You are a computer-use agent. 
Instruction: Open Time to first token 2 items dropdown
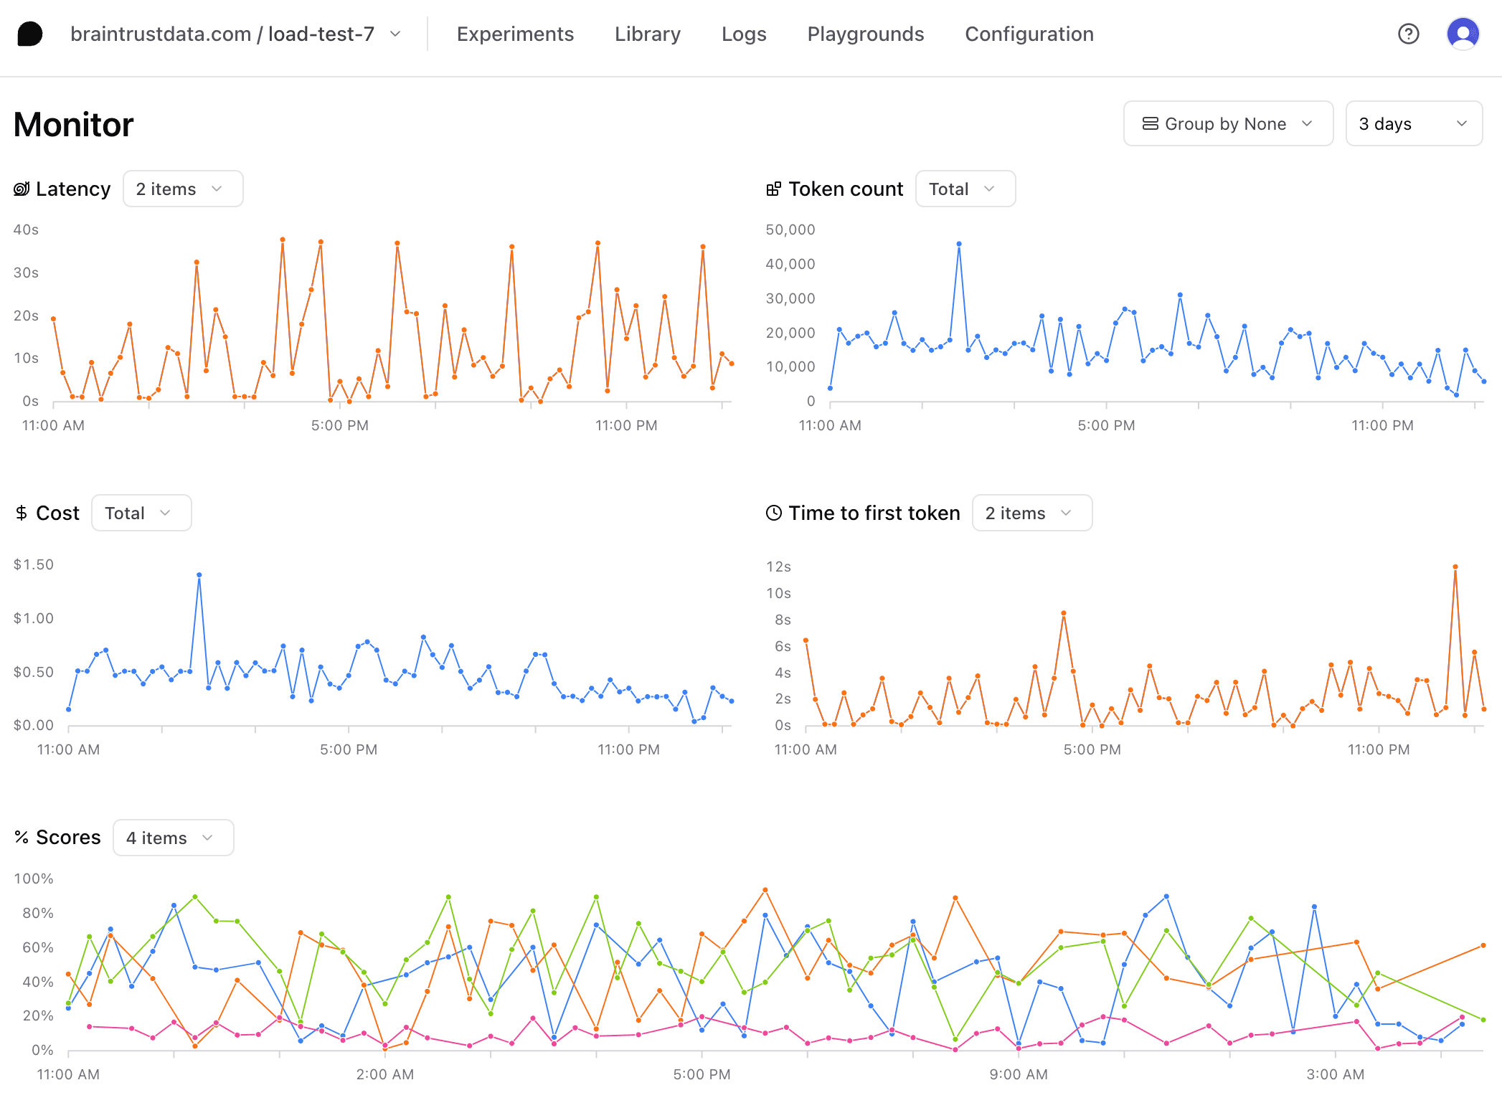[x=1031, y=513]
